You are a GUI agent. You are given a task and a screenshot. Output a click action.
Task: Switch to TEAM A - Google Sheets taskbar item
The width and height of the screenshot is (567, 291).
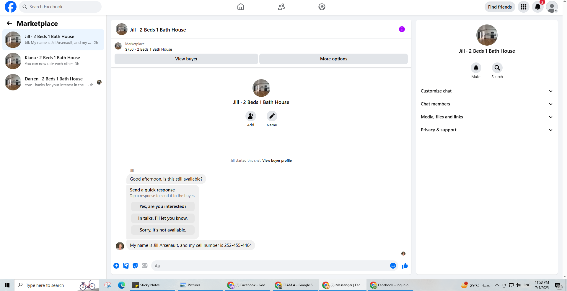(295, 285)
